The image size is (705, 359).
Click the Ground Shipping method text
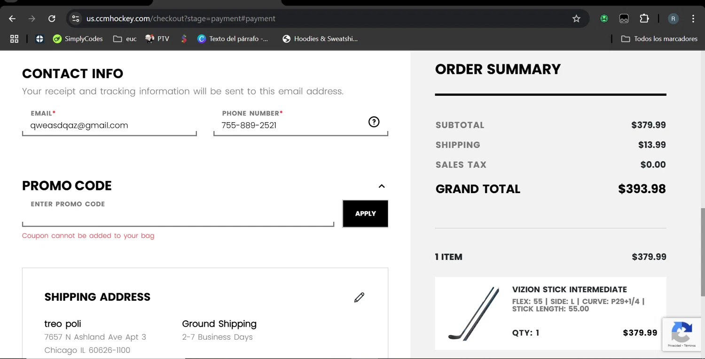219,324
